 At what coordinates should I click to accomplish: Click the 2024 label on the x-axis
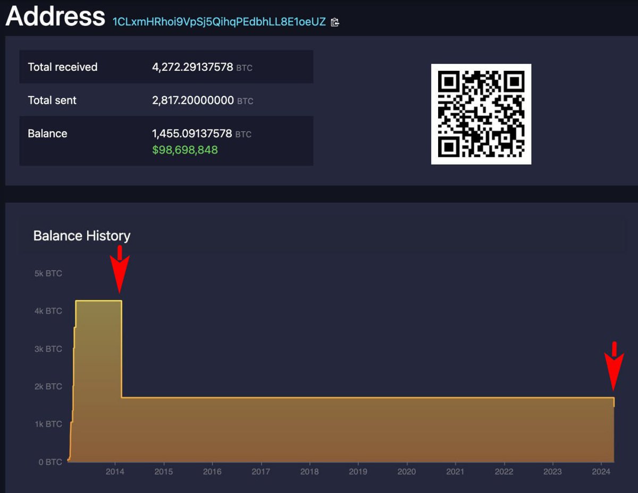(601, 472)
